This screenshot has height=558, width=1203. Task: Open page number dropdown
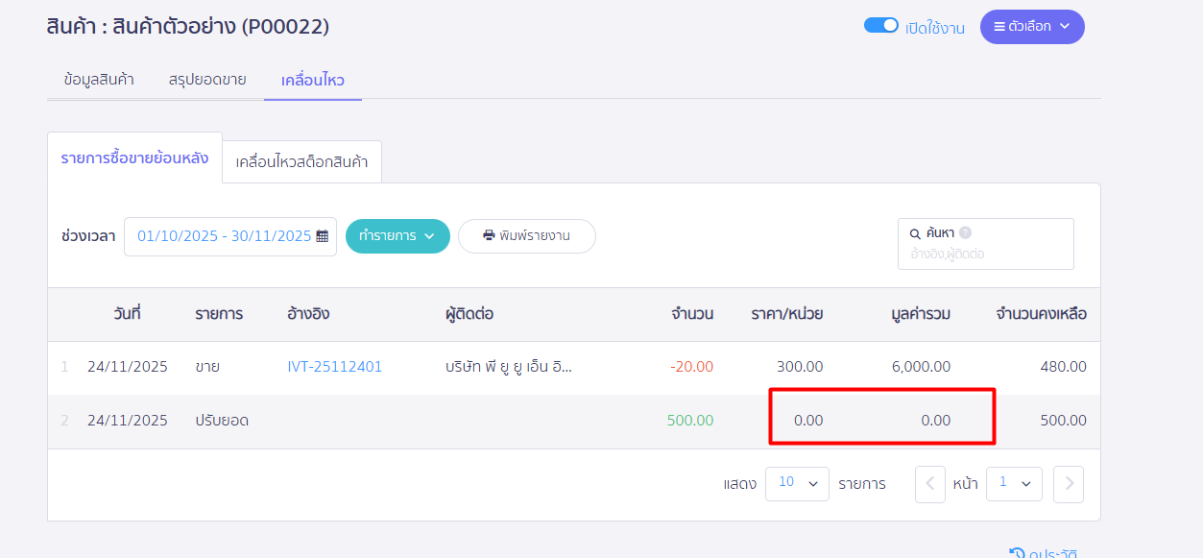tap(1016, 484)
